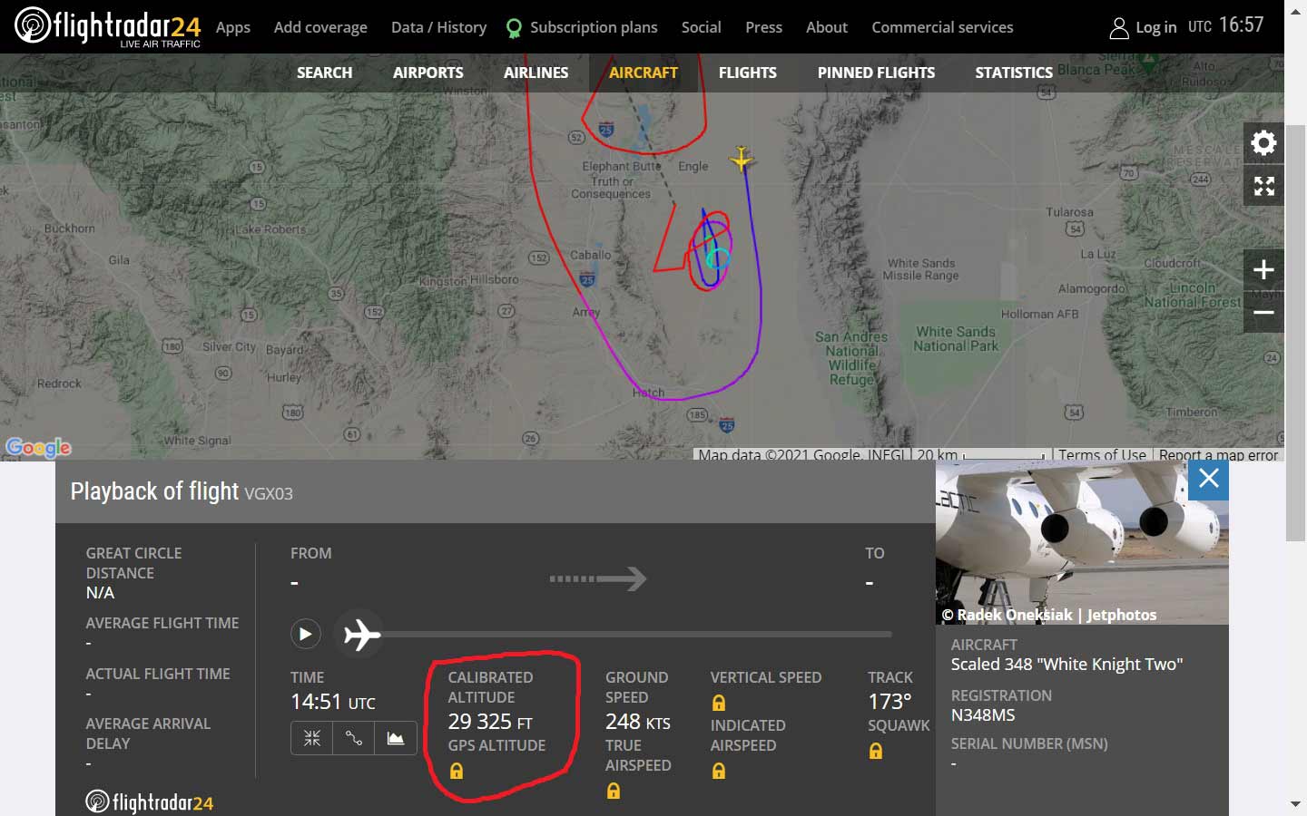Viewport: 1307px width, 816px height.
Task: Zoom out the map with minus button
Action: (1263, 312)
